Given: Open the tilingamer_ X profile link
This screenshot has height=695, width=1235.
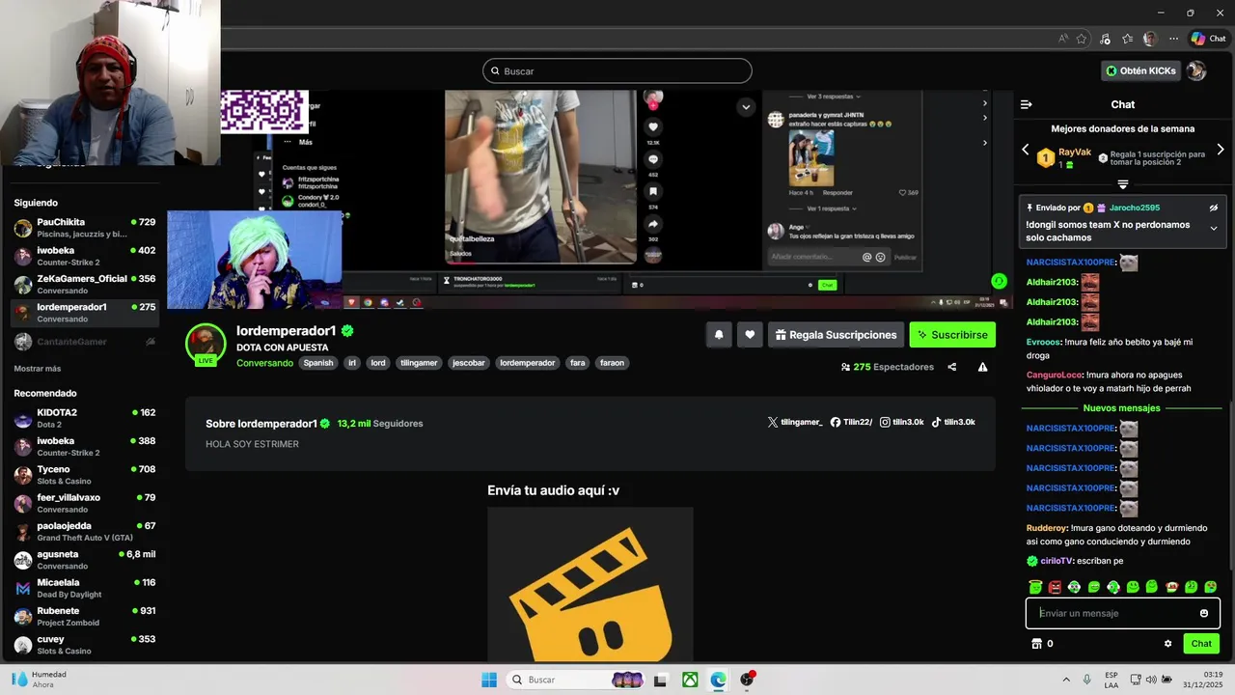Looking at the screenshot, I should pos(795,422).
